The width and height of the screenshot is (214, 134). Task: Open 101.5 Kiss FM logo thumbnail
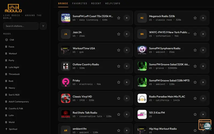142,114
